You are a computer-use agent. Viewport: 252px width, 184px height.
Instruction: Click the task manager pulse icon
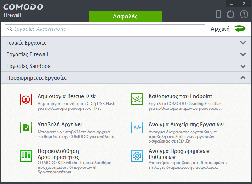point(137,128)
